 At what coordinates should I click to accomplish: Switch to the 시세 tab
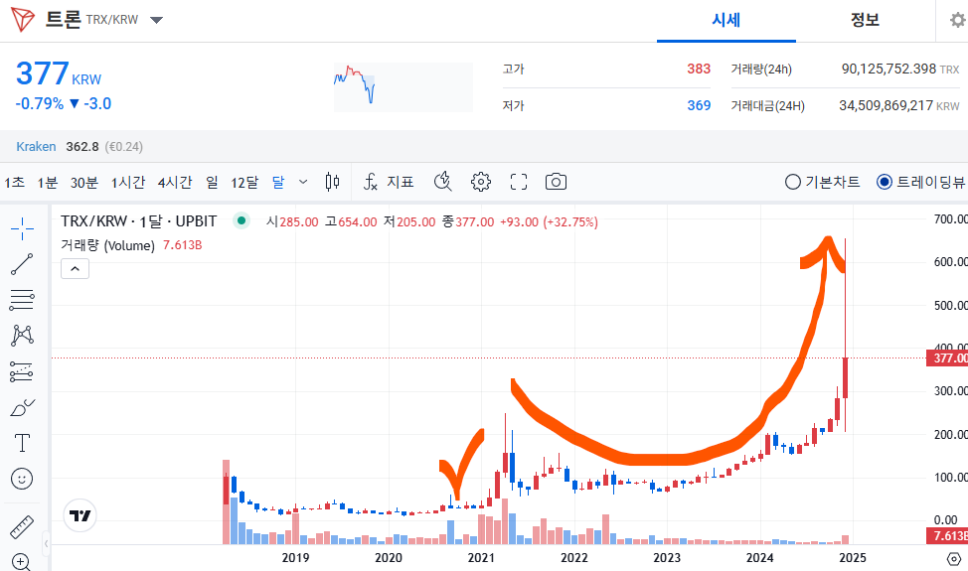coord(726,20)
